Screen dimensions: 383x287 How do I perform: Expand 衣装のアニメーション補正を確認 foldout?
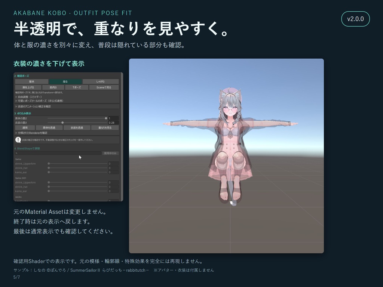pyautogui.click(x=33, y=107)
